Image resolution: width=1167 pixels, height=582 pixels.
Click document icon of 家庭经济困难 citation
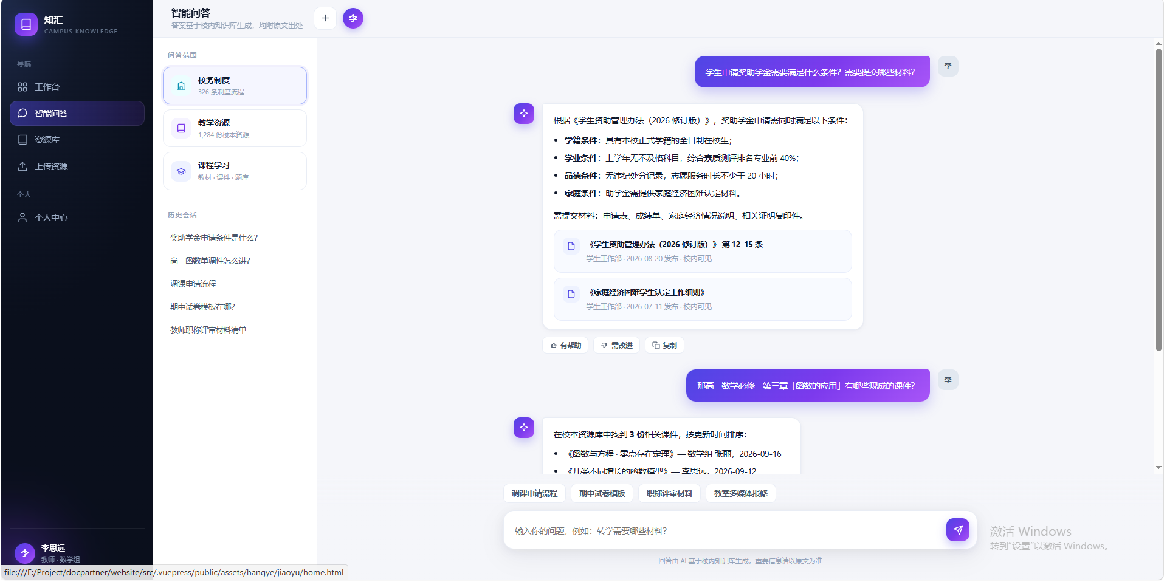click(x=571, y=294)
